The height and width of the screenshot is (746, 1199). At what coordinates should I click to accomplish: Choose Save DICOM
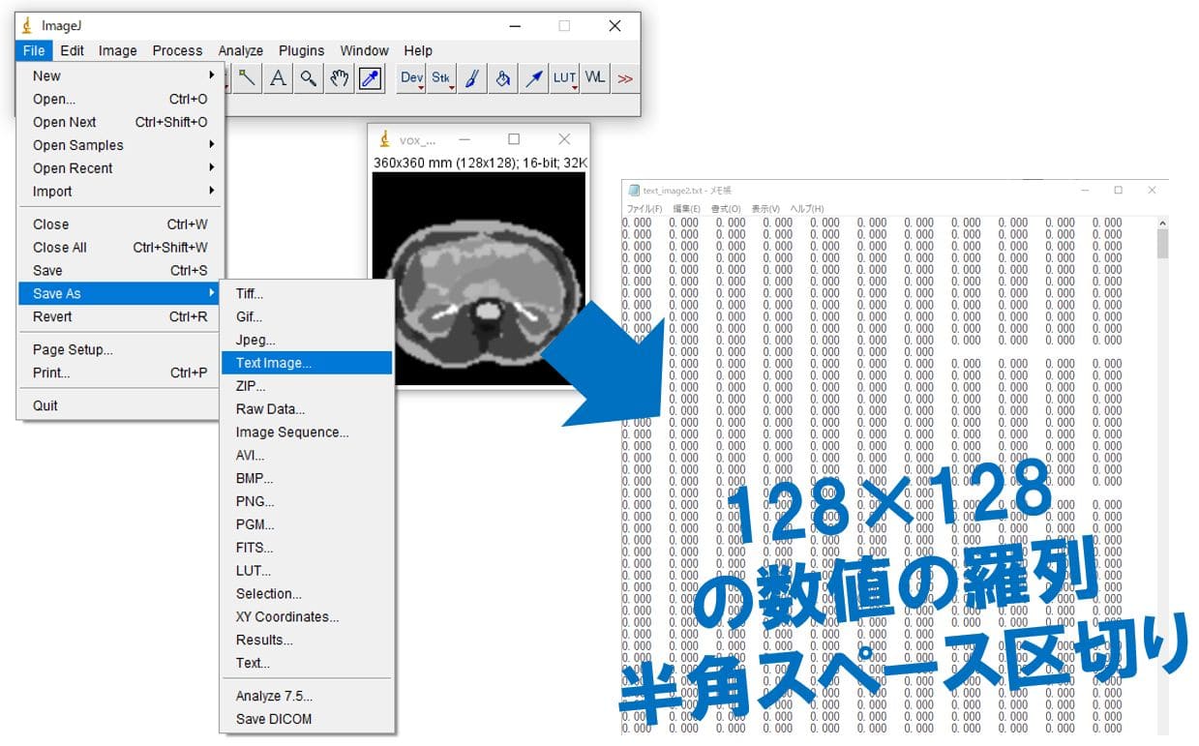307,719
